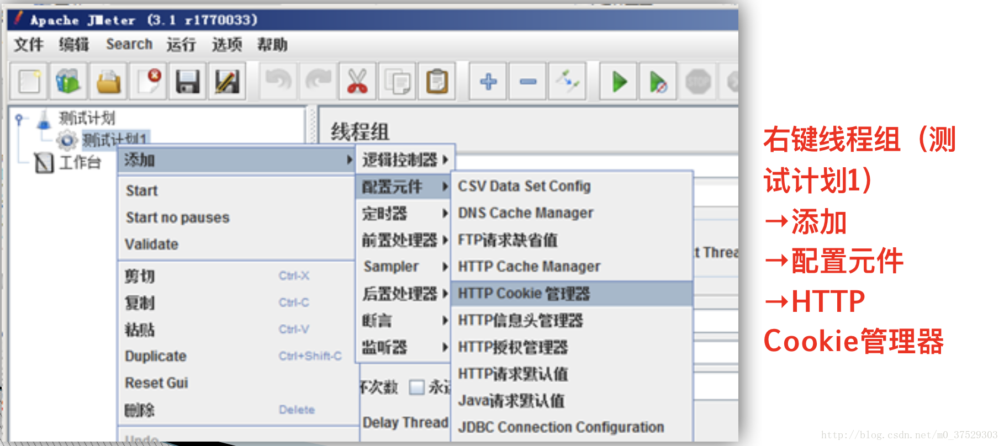
Task: Expand the 断言 submenu
Action: coord(405,320)
